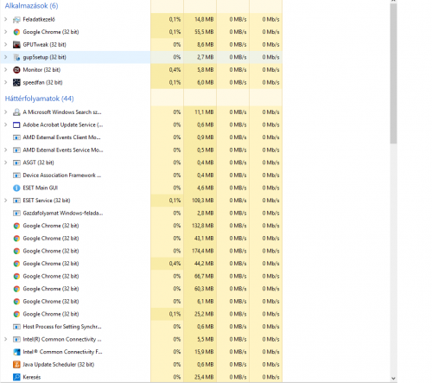Click the 44,2 MB memory cell
The height and width of the screenshot is (383, 432).
pyautogui.click(x=200, y=264)
